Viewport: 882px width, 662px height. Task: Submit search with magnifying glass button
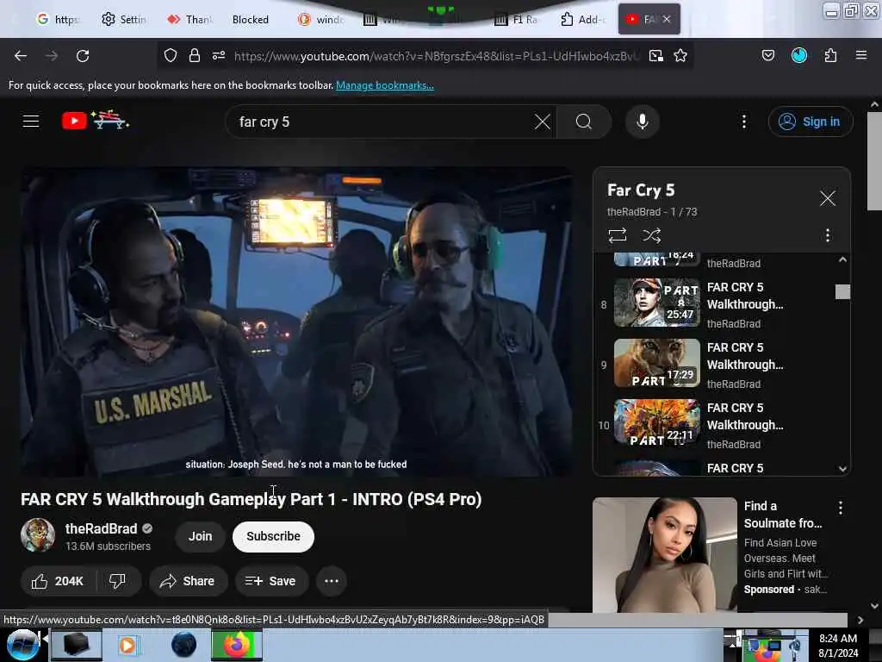point(584,122)
